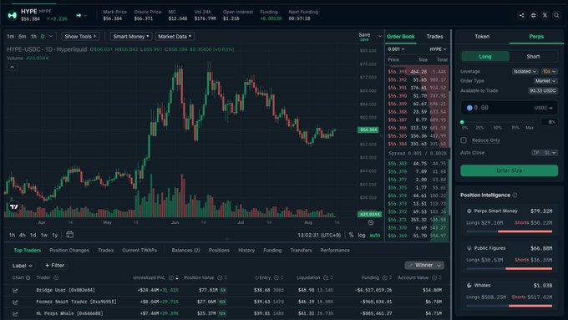Open the Hyperliquid exchange switcher icon
Screen dimensions: 568x320
(x=81, y=15)
